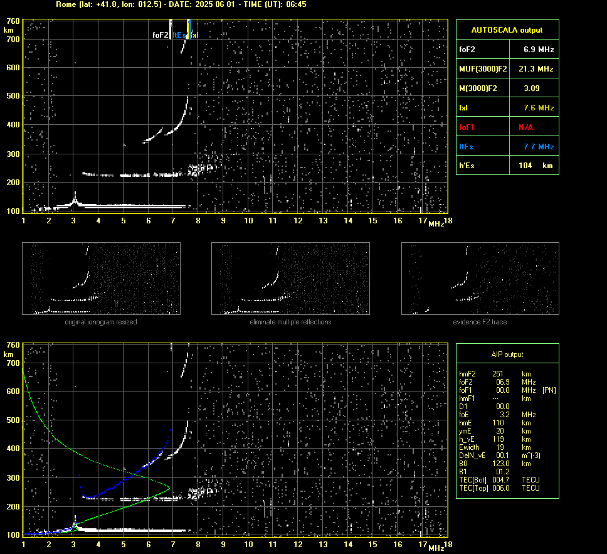Click the B0 123.0 km entry

pyautogui.click(x=495, y=464)
